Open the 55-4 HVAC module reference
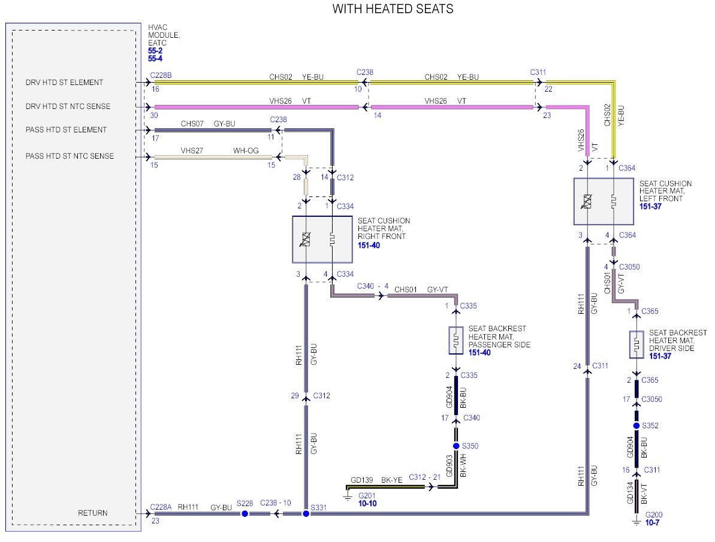The width and height of the screenshot is (715, 542). click(x=155, y=59)
